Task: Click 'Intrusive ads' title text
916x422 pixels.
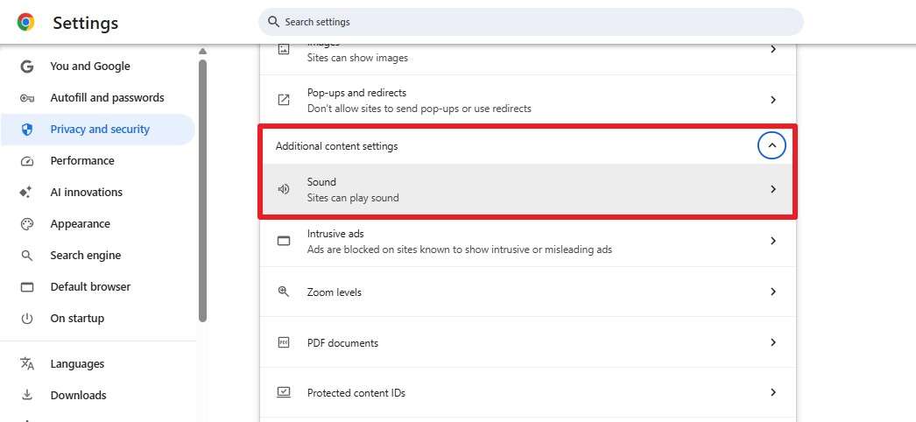Action: 335,234
